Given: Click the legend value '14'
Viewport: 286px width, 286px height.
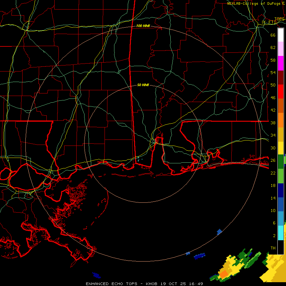Looking at the screenshot, I should tap(273, 198).
